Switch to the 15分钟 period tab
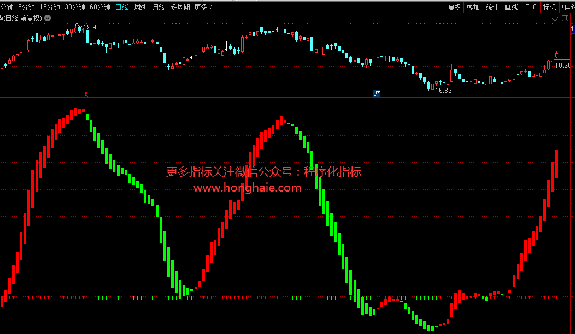Image resolution: width=575 pixels, height=334 pixels. click(50, 7)
